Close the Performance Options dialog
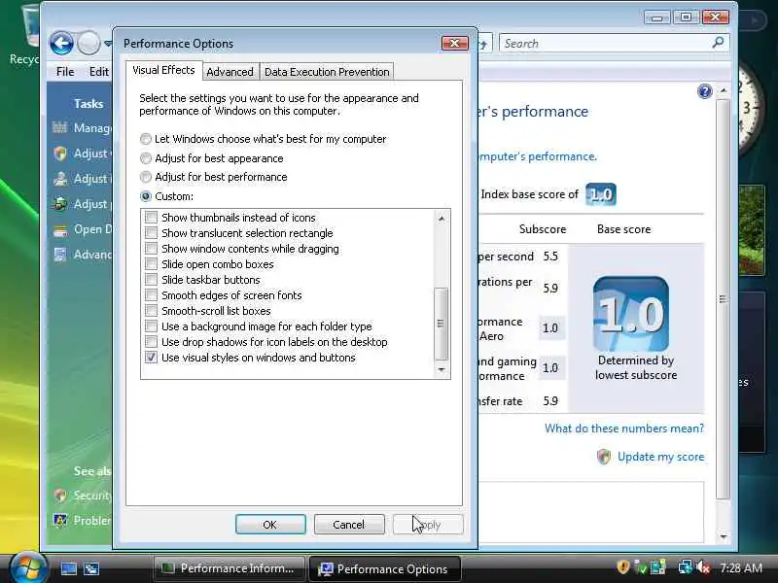 454,44
